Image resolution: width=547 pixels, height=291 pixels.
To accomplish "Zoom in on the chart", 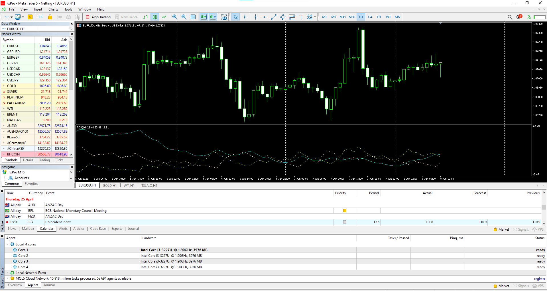I will click(175, 17).
